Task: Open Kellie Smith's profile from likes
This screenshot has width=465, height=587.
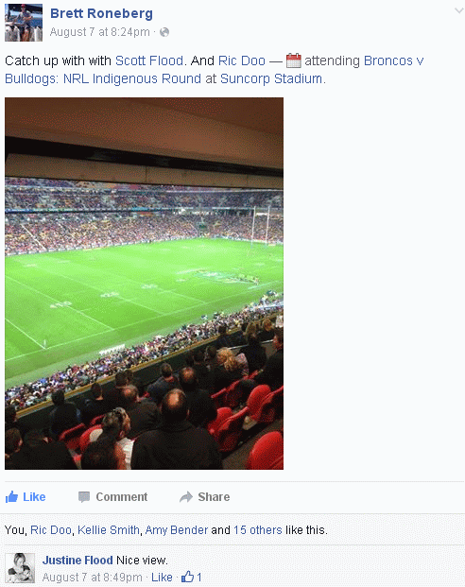Action: (109, 530)
